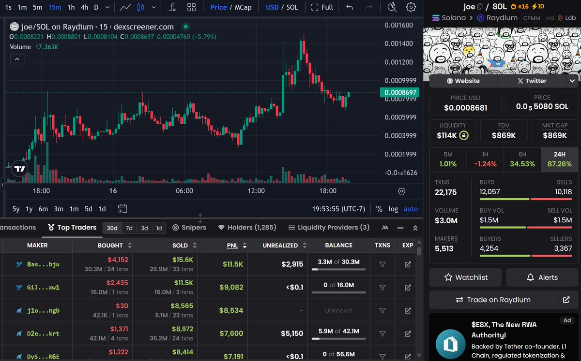Select the 6H stats tab

click(x=522, y=159)
